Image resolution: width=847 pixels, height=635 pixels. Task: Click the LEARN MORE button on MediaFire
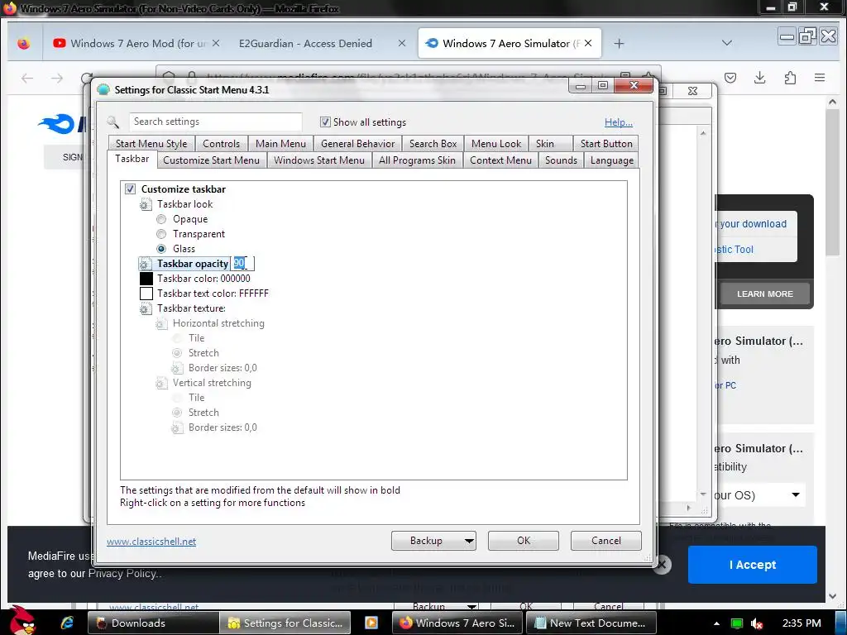[765, 294]
